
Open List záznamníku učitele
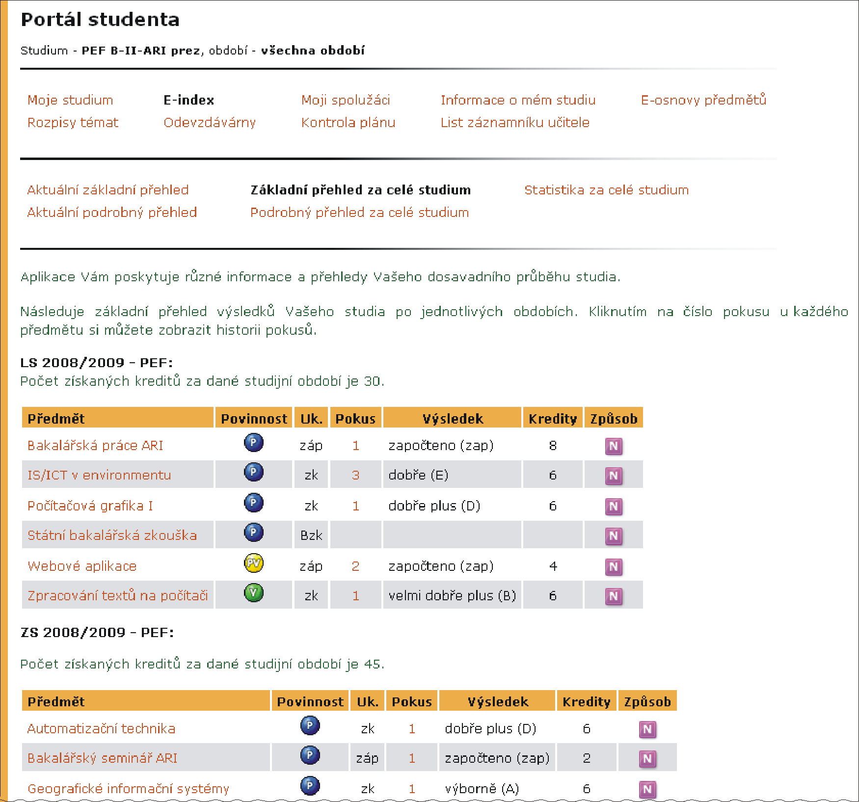pyautogui.click(x=515, y=123)
